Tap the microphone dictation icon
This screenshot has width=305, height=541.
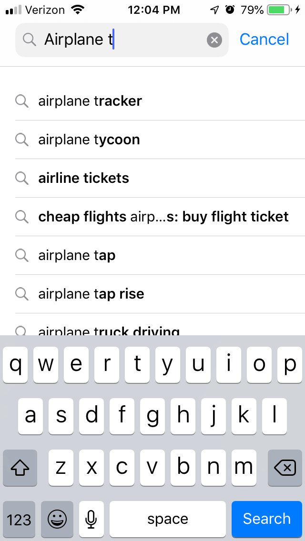[x=91, y=519]
